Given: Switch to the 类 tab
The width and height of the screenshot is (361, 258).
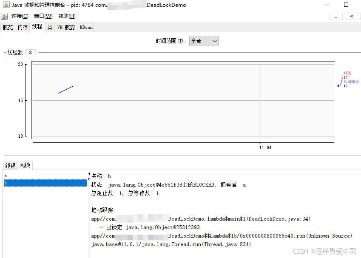Looking at the screenshot, I should tap(50, 27).
